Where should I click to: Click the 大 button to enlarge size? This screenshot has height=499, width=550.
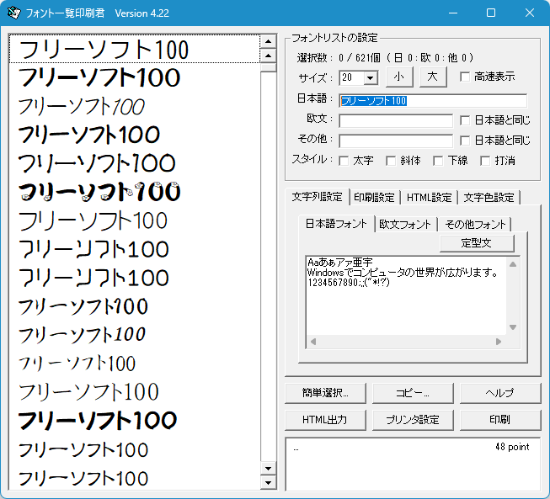point(433,77)
